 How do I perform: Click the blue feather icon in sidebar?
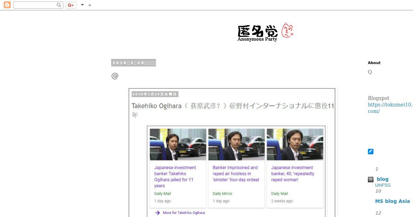371,152
